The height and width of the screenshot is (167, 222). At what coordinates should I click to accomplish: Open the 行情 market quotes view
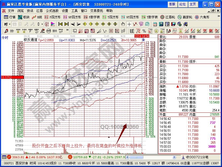click(x=10, y=17)
